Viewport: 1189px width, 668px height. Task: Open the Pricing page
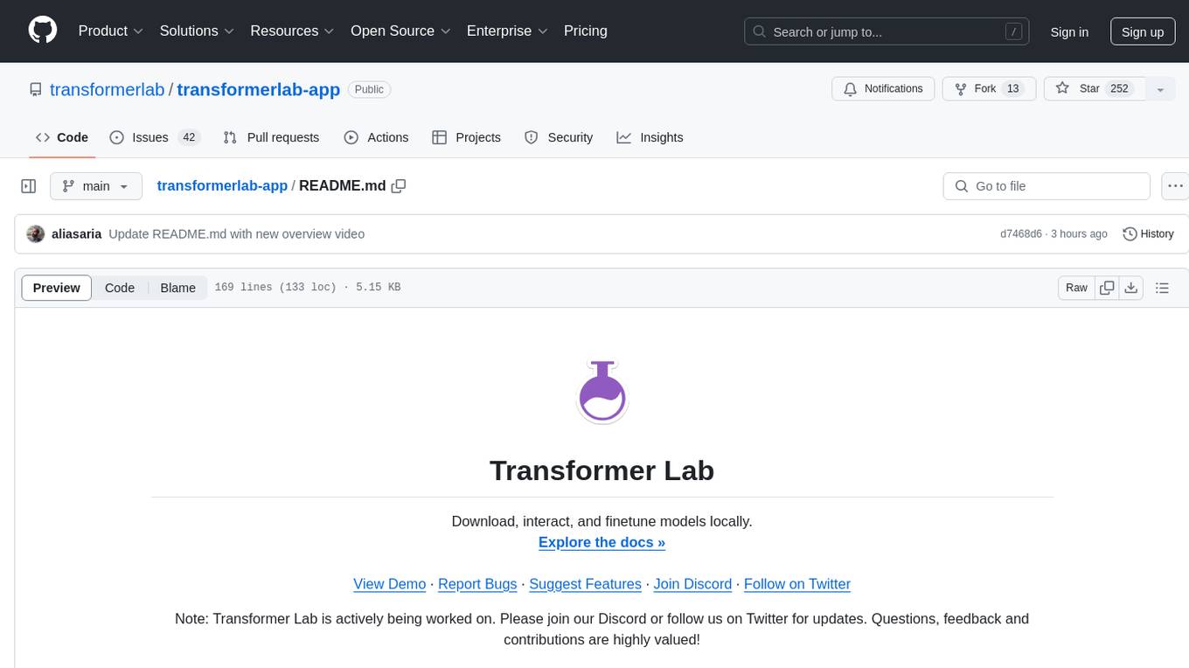pyautogui.click(x=586, y=31)
